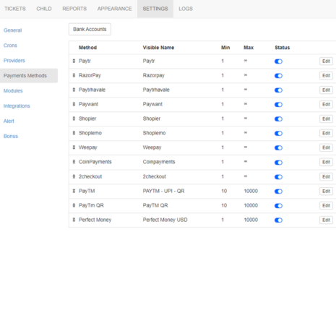The width and height of the screenshot is (336, 336).
Task: Open Crons settings link
Action: [10, 46]
